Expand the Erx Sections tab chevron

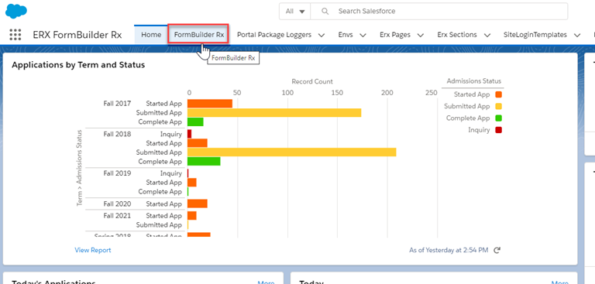[487, 36]
